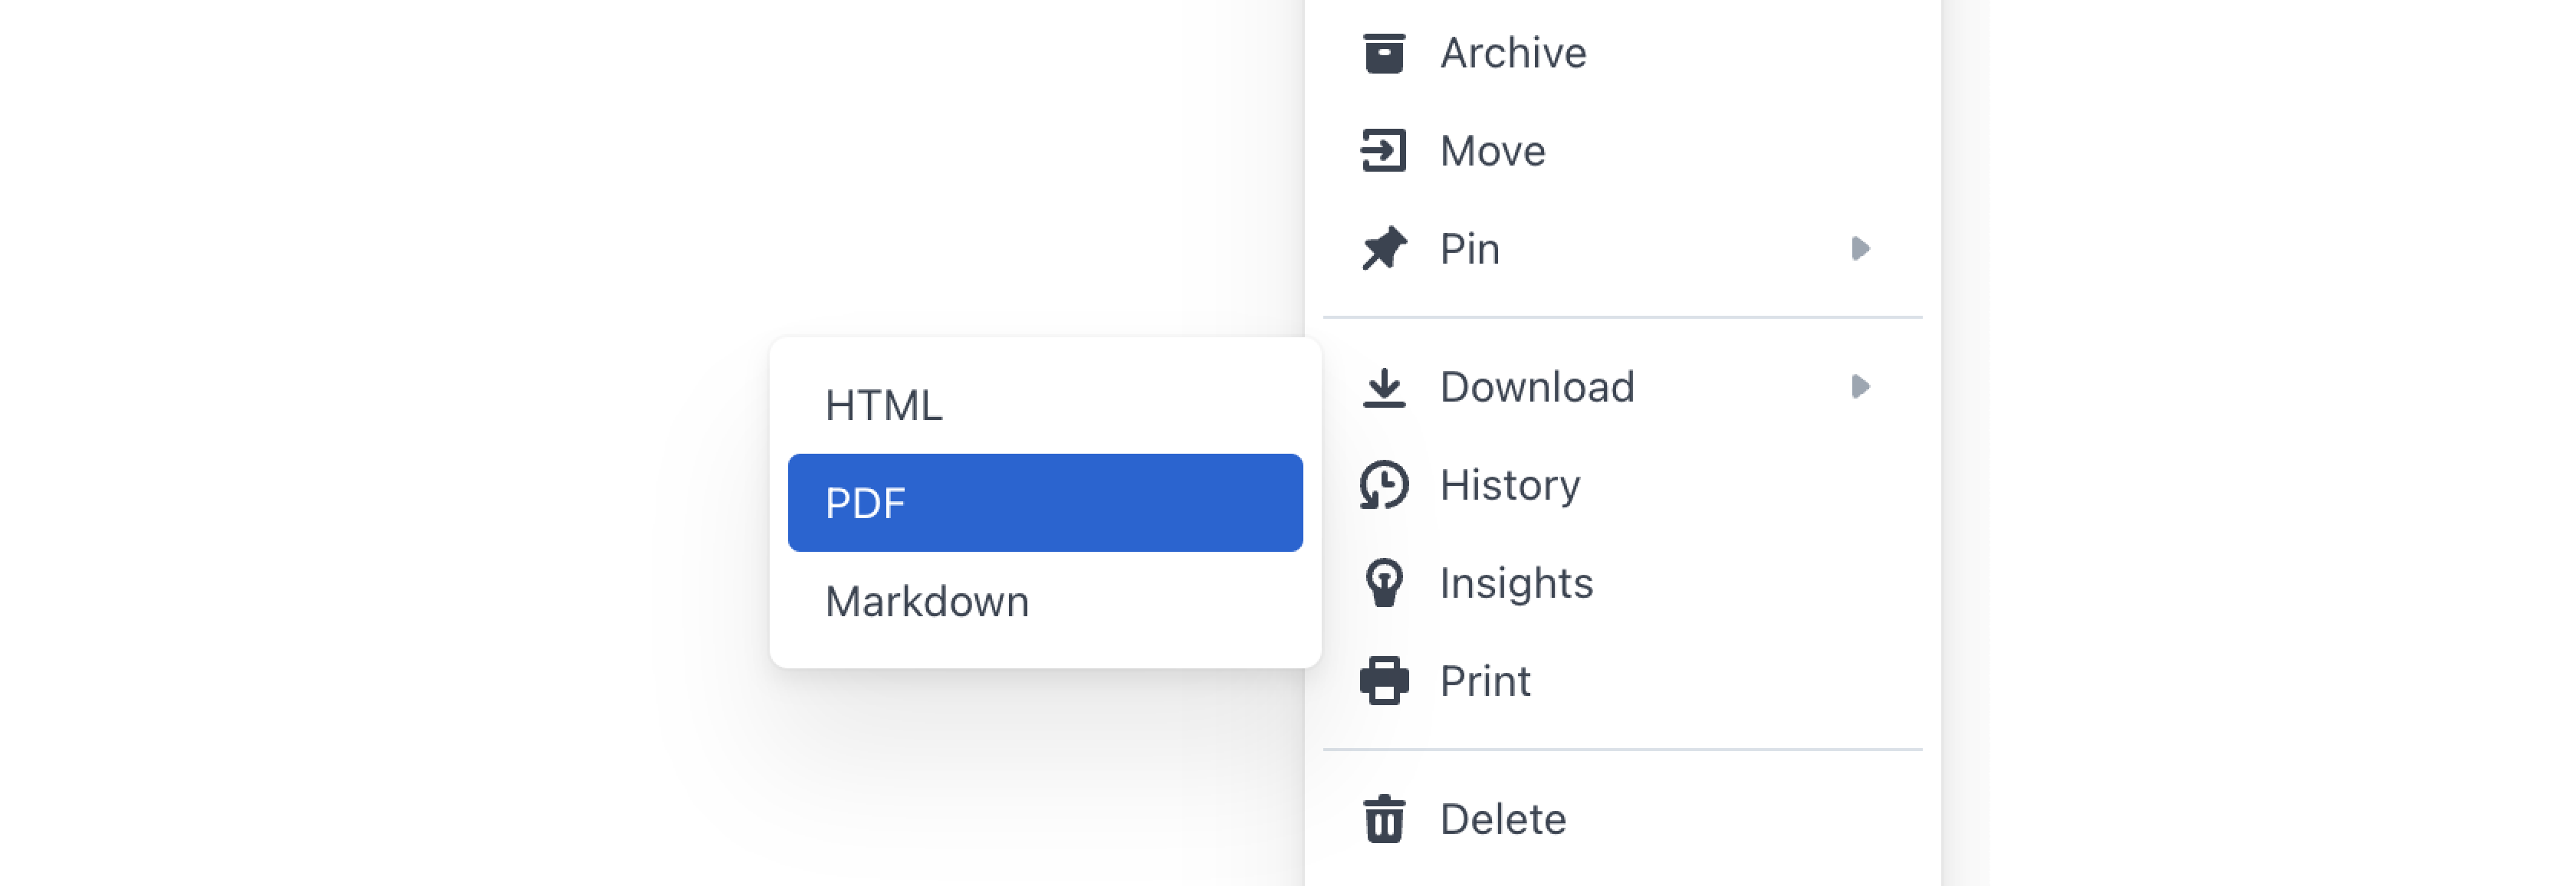
Task: Select Delete menu entry
Action: 1503,818
